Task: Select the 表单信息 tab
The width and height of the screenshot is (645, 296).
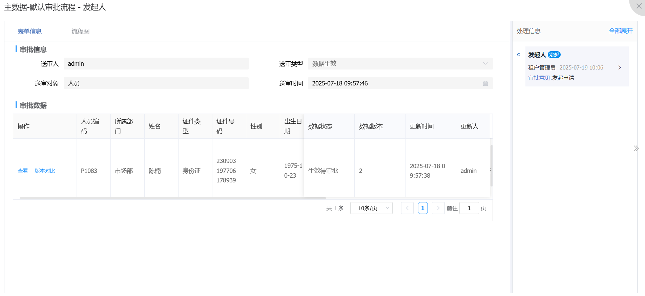Action: 30,32
